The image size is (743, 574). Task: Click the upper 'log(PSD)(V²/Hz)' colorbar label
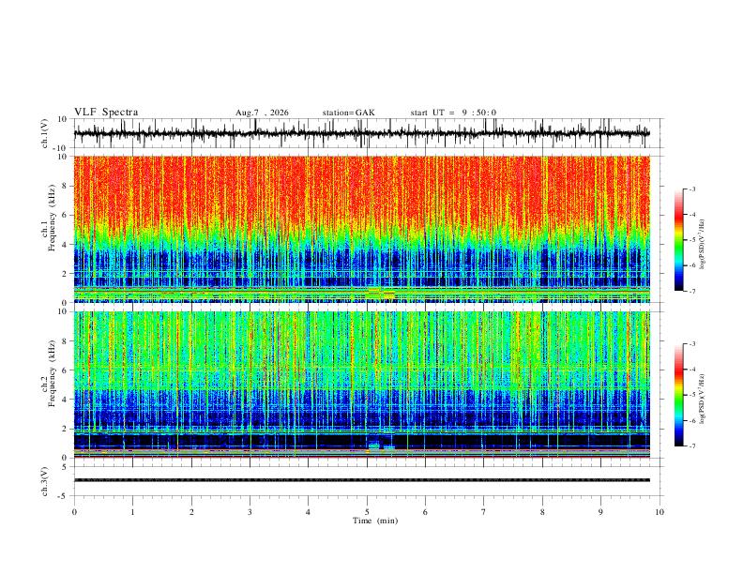[702, 245]
